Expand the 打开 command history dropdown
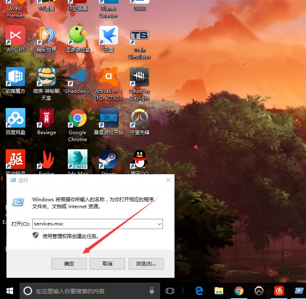 159,224
